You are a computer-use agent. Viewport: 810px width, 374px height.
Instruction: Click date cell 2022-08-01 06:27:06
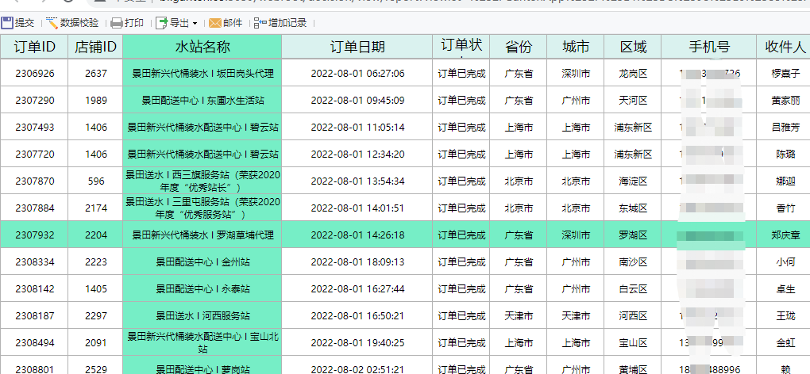(357, 73)
